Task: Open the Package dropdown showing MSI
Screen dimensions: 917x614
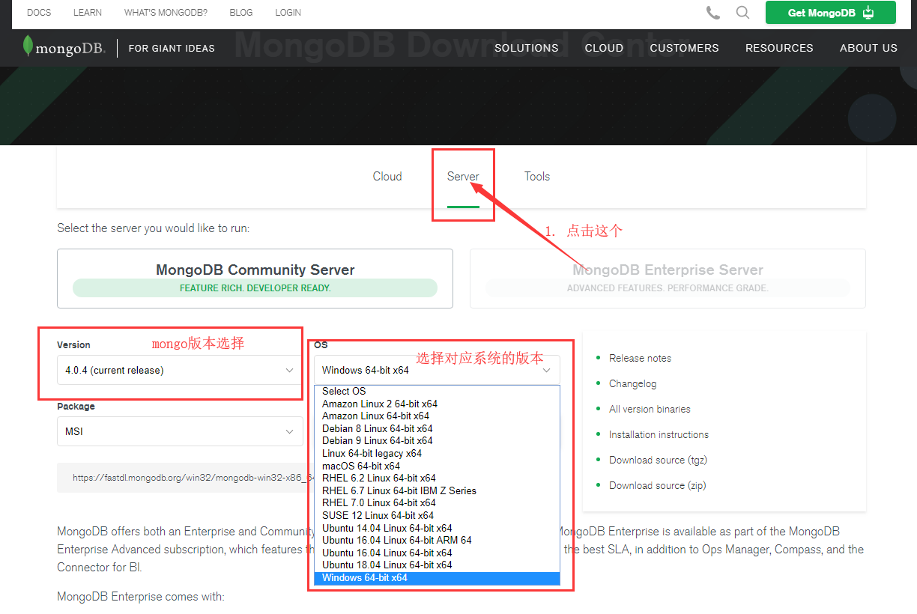Action: pyautogui.click(x=180, y=432)
